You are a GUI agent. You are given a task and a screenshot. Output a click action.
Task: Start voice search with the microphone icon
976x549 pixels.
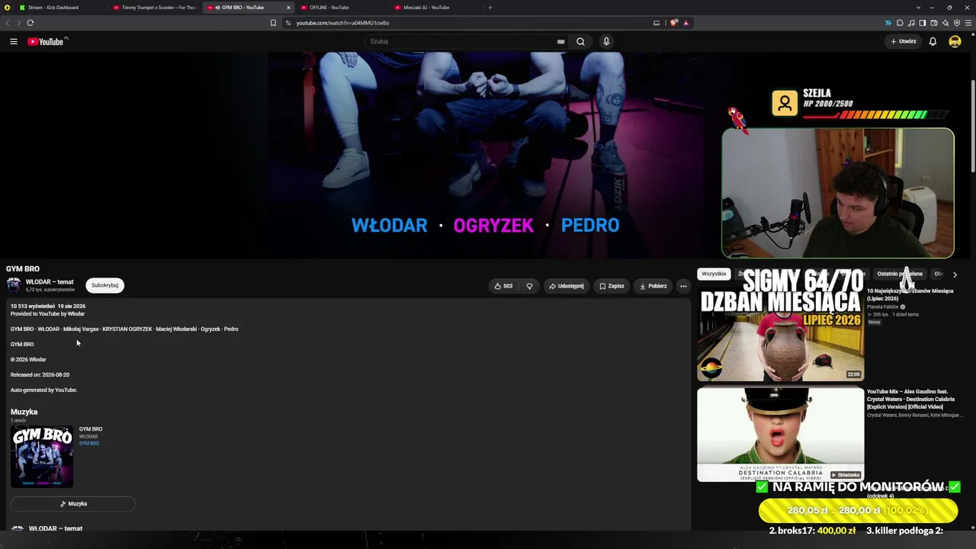606,41
